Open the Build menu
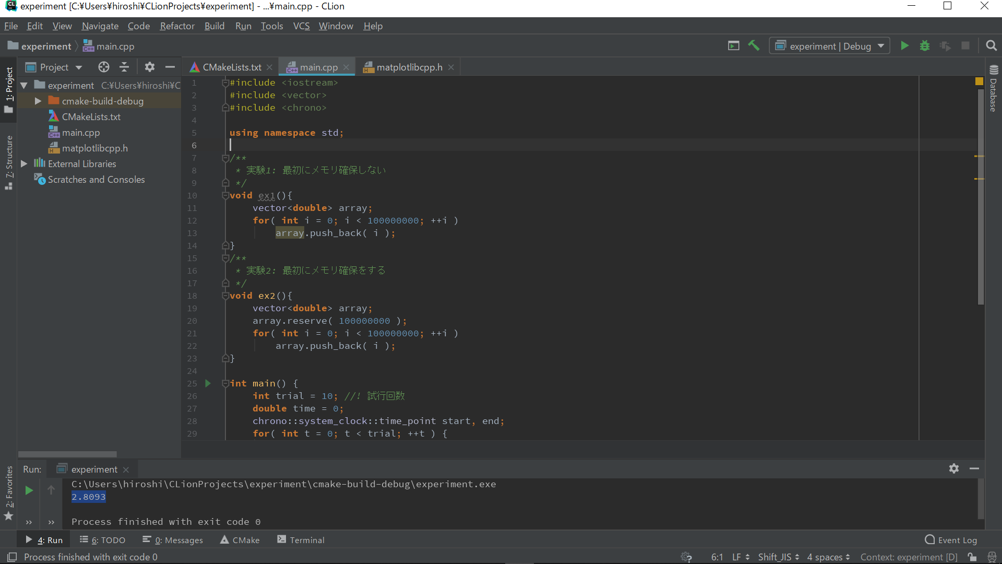Viewport: 1002px width, 564px height. [214, 26]
